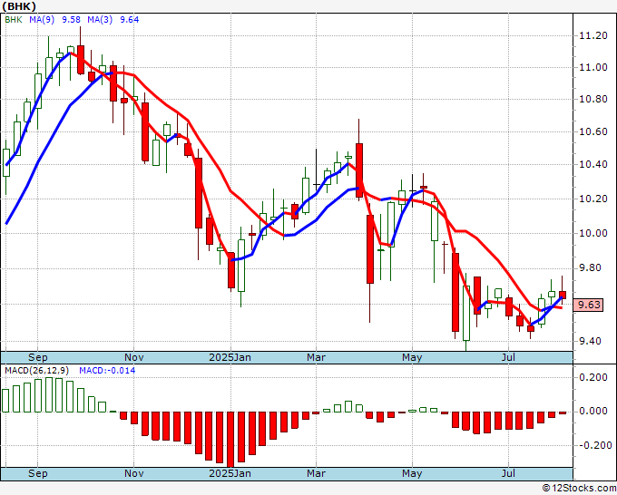Click the (BHK) chart title
Screen dimensions: 617x495
(19, 6)
